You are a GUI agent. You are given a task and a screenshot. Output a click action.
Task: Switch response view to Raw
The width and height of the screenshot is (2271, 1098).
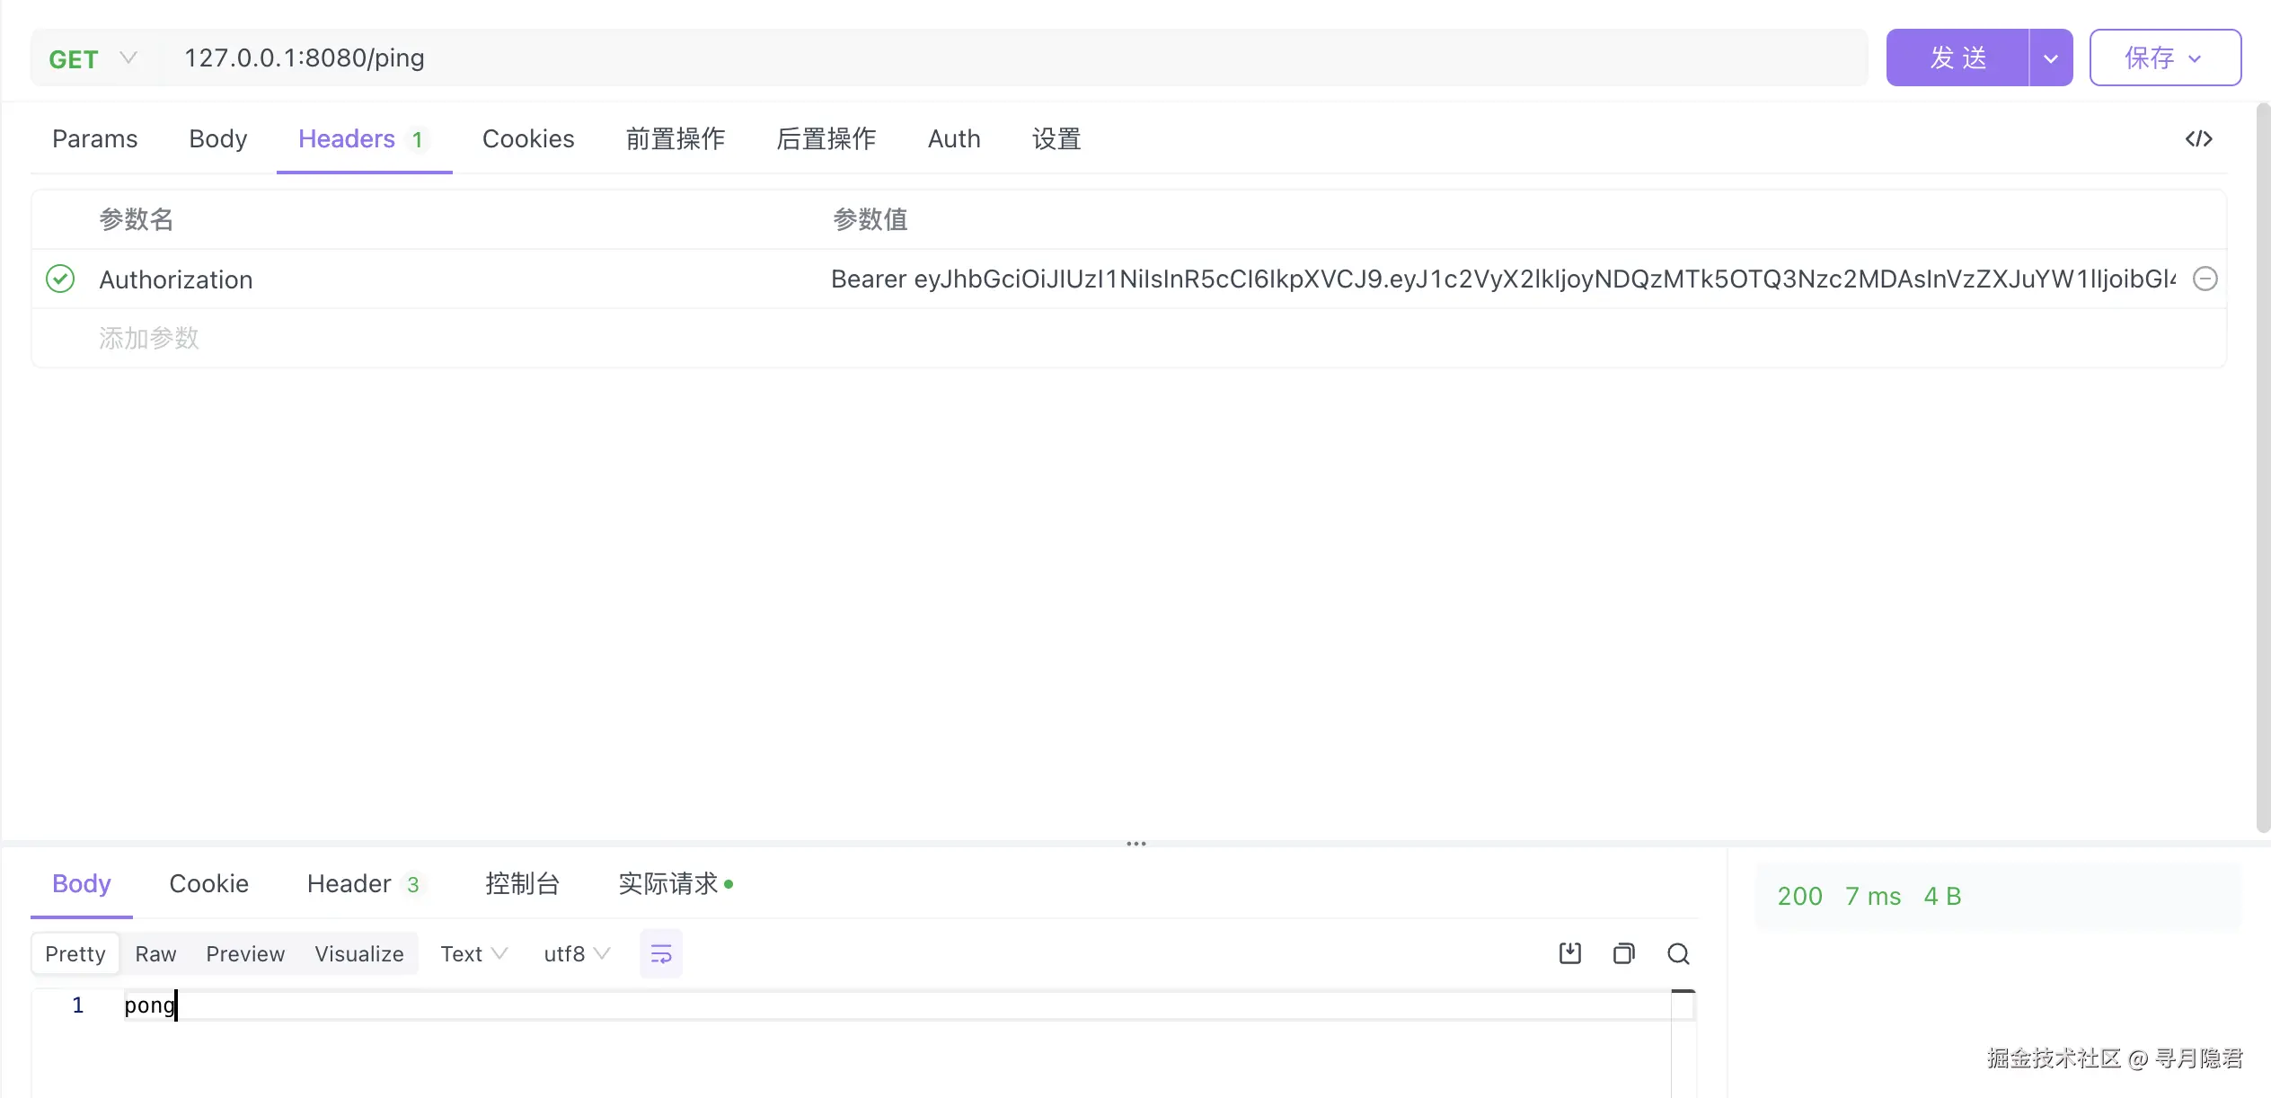tap(155, 953)
